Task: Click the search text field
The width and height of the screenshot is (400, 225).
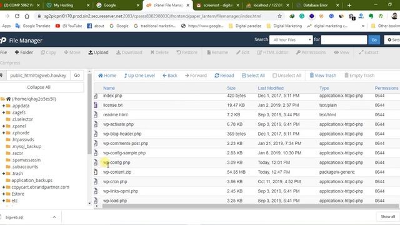Action: [x=344, y=40]
